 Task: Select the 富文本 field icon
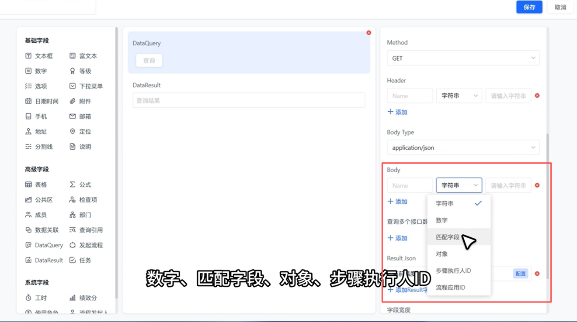73,56
